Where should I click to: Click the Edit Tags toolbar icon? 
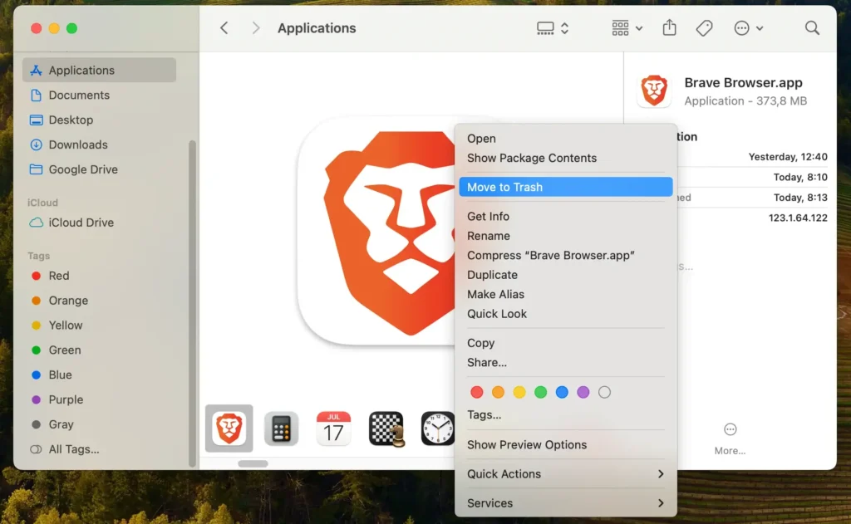click(x=704, y=27)
